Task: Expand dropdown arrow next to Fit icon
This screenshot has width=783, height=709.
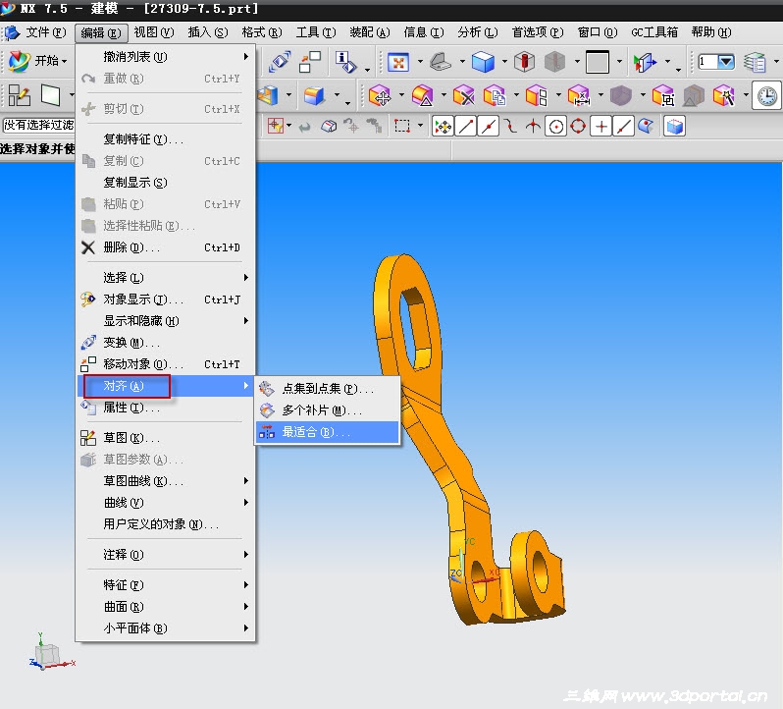Action: tap(420, 62)
